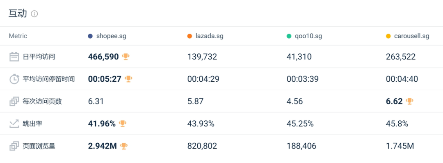Viewport: 443px width, 163px height.
Task: Click the pages icon for 每次访问页数
Action: point(14,101)
